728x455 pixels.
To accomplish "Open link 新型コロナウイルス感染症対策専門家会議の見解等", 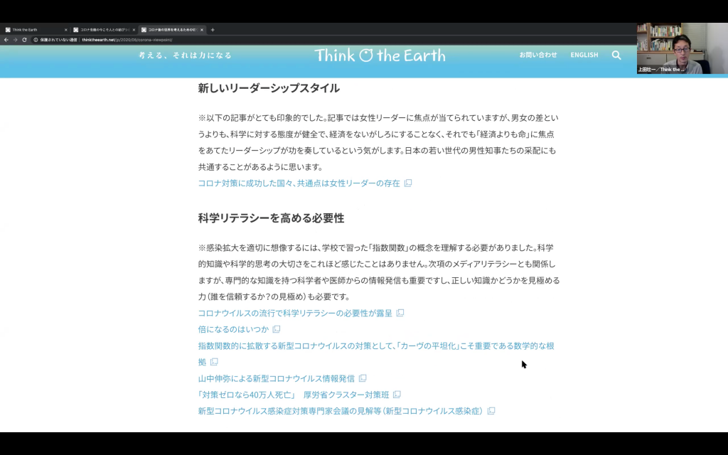I will (x=341, y=411).
